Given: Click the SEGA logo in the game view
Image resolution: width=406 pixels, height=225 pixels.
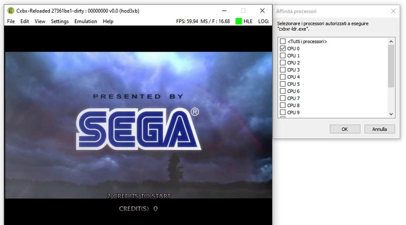Looking at the screenshot, I should click(x=138, y=129).
